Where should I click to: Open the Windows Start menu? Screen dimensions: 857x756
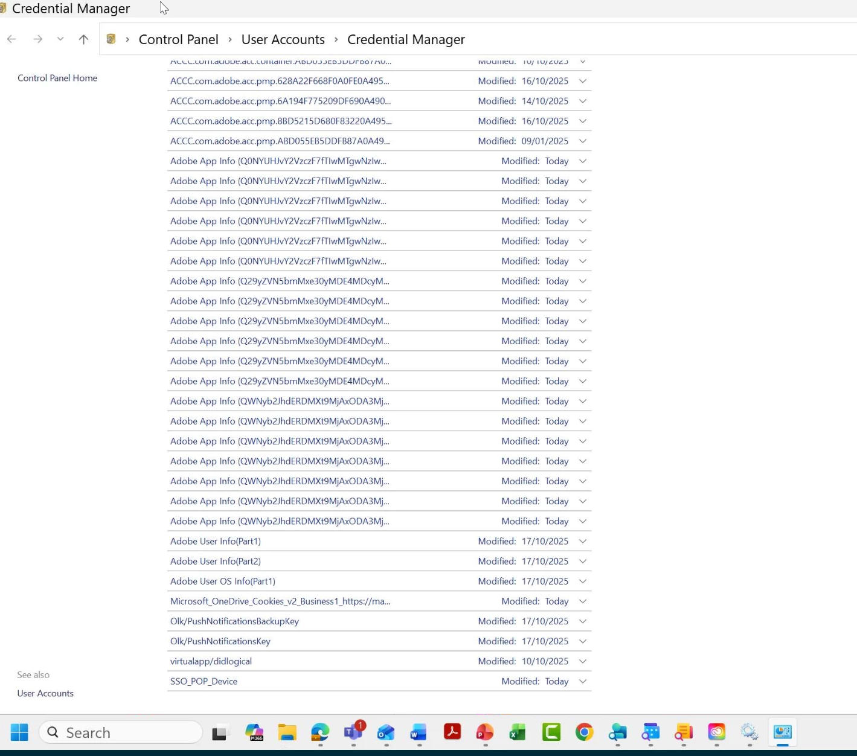pos(19,732)
